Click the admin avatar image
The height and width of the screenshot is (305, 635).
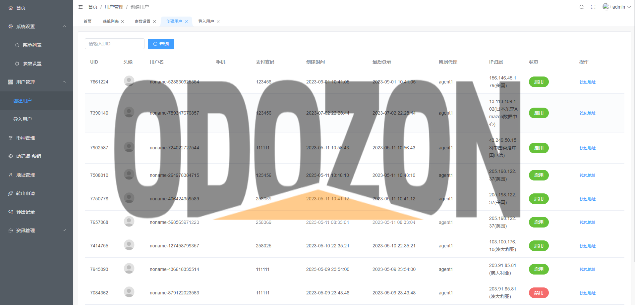pyautogui.click(x=606, y=6)
